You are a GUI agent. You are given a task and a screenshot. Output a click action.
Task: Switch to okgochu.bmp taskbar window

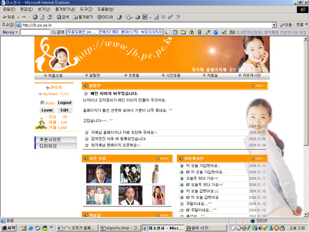click(x=121, y=228)
